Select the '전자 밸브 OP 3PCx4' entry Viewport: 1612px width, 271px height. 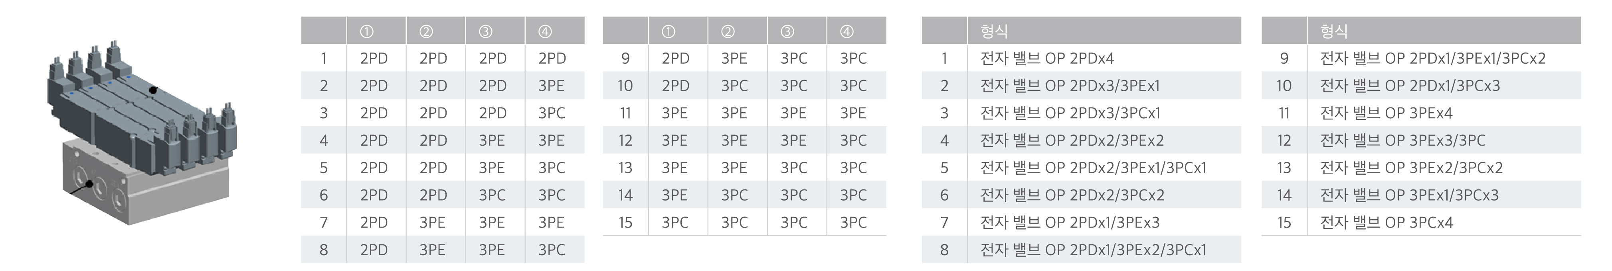point(1386,223)
